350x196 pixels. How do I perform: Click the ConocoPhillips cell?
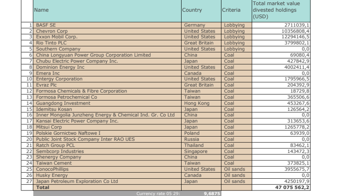pos(107,169)
